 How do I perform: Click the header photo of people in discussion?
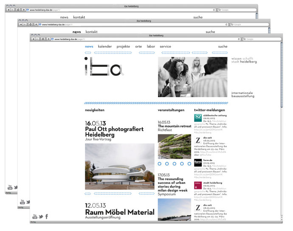(193, 77)
